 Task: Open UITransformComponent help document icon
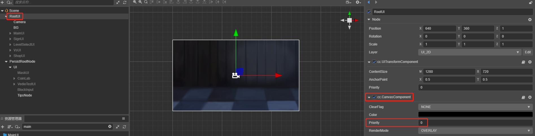523,62
